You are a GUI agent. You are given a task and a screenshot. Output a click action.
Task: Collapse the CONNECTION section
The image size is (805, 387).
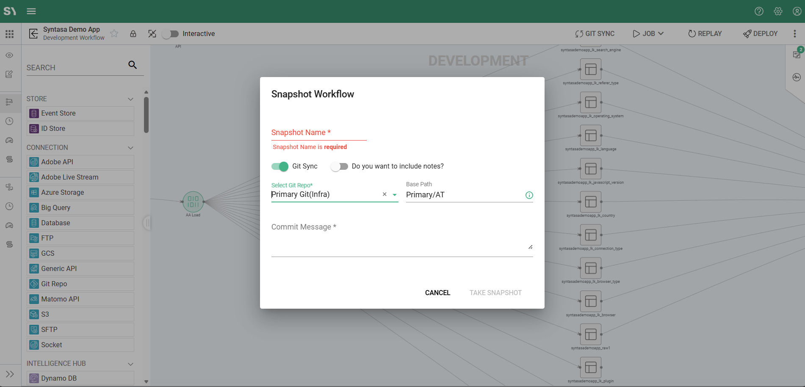tap(130, 148)
